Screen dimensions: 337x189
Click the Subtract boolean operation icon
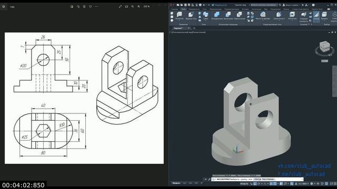[x=228, y=14]
